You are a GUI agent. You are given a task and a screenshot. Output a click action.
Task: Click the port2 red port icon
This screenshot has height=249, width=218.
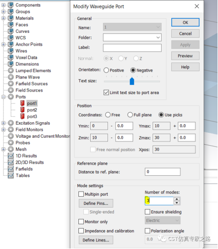pos(22,110)
